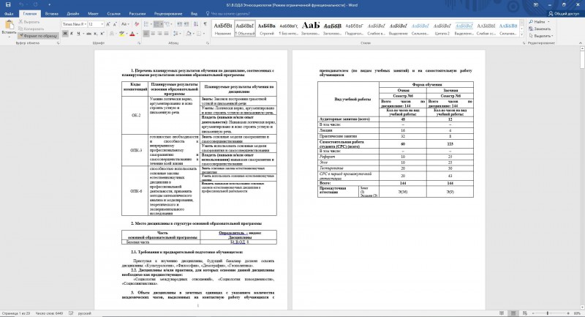Click the zoom slider handle in status bar
This screenshot has height=317, width=585.
(x=547, y=313)
